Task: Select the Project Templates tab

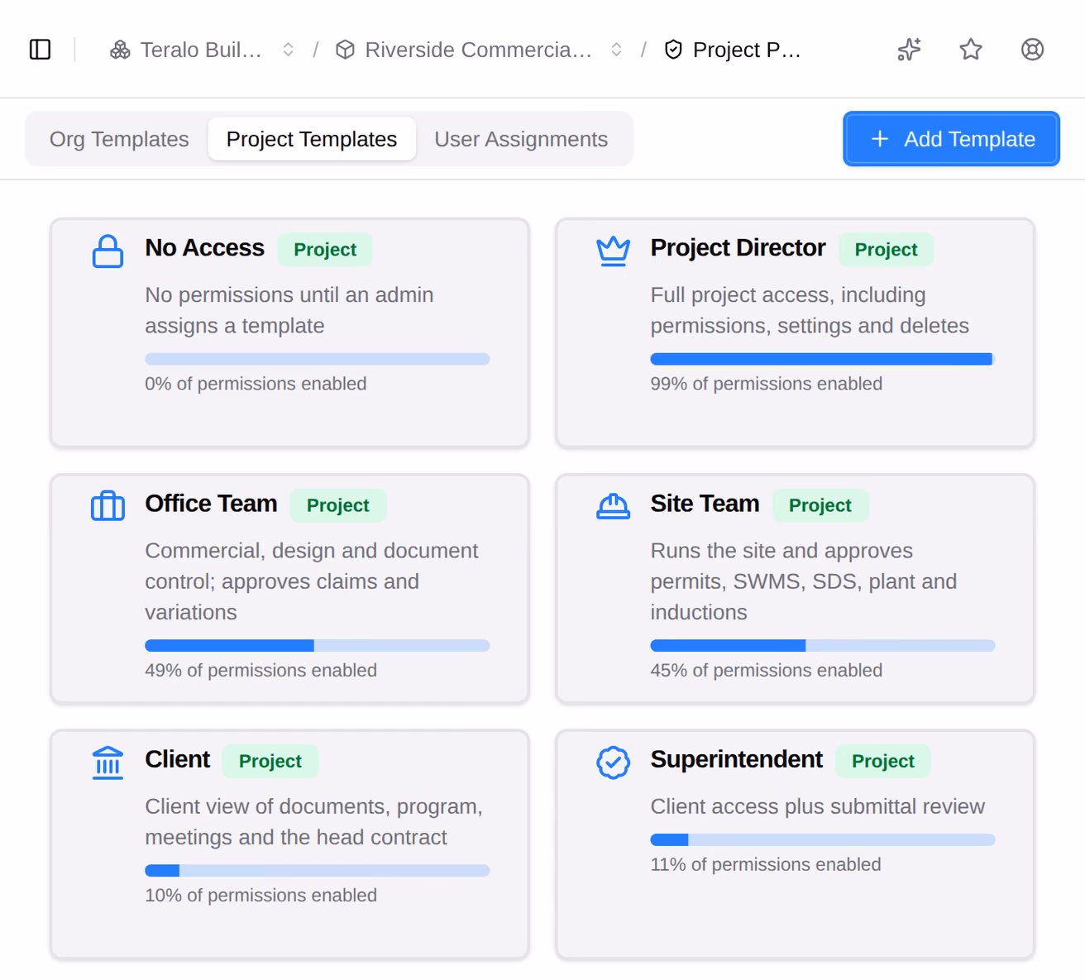Action: tap(312, 139)
